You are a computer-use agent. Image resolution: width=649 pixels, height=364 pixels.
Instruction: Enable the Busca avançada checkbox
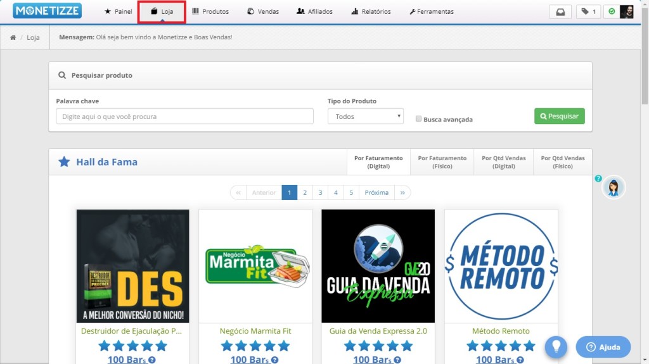pos(418,118)
